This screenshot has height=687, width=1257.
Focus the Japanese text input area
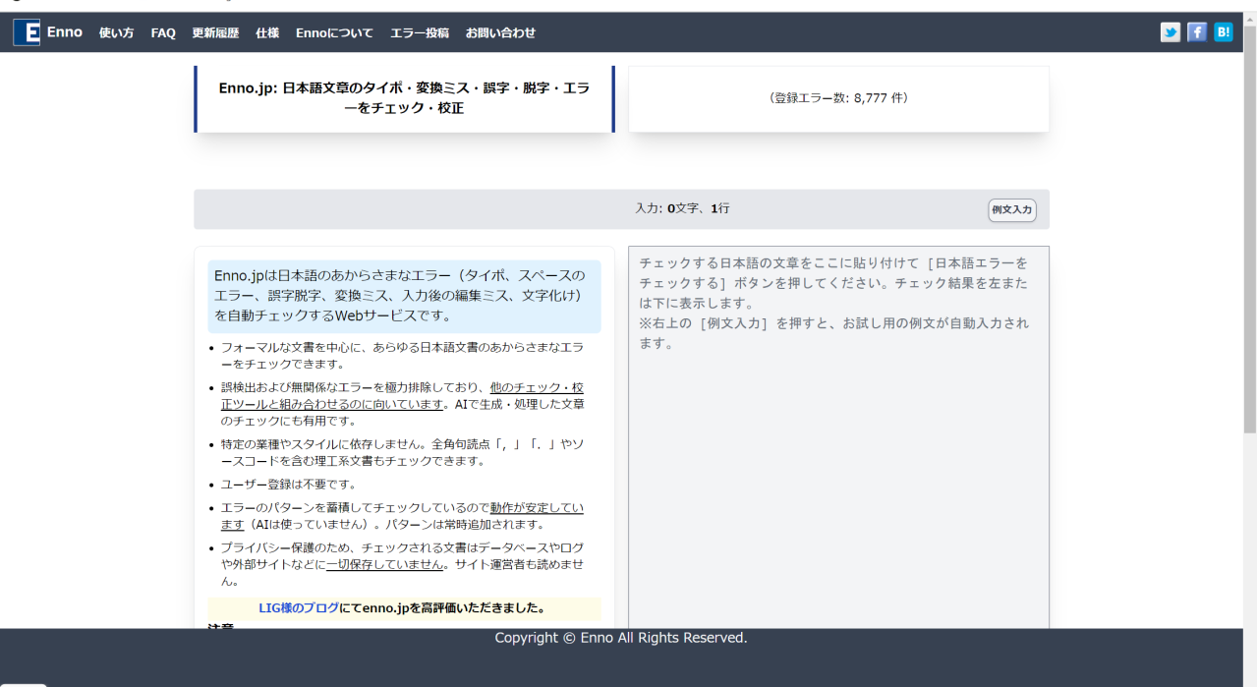tap(838, 437)
